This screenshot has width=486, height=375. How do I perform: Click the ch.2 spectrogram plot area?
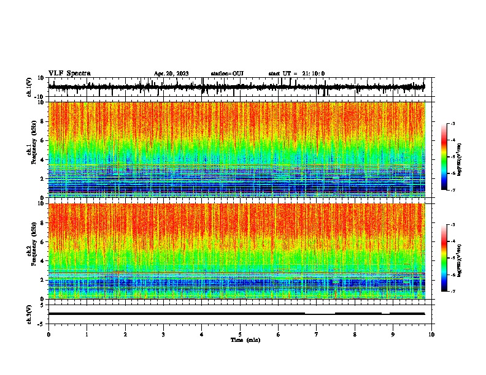tap(237, 251)
